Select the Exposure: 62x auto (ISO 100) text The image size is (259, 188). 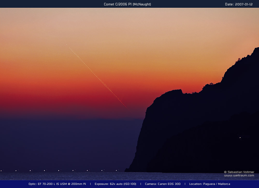point(115,184)
